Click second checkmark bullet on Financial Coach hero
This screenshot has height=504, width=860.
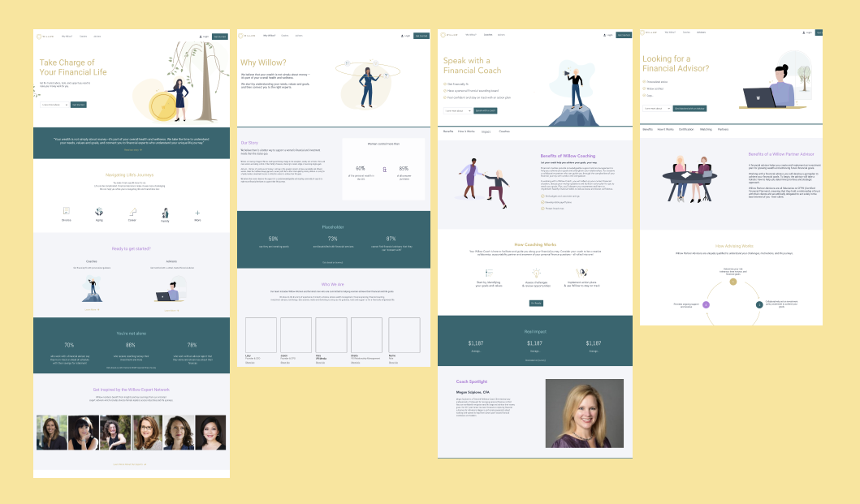445,90
